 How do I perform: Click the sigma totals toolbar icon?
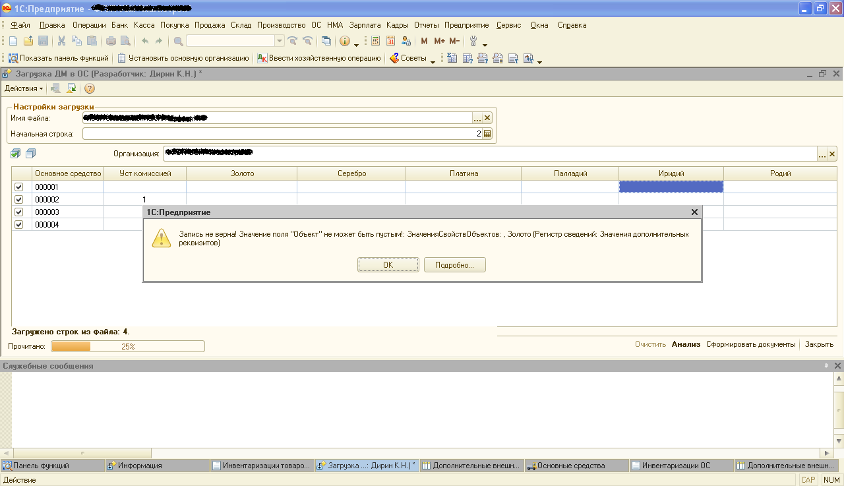pos(452,58)
